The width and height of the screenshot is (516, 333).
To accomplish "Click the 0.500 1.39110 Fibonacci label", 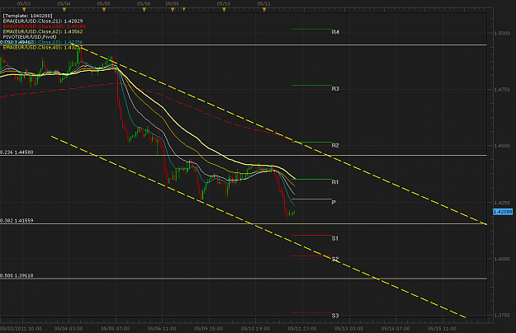I will tap(17, 275).
